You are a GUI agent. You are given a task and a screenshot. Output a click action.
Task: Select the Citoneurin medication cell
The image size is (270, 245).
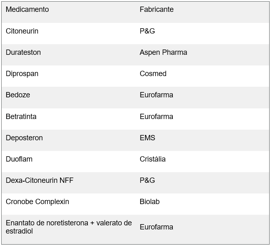tap(22, 31)
